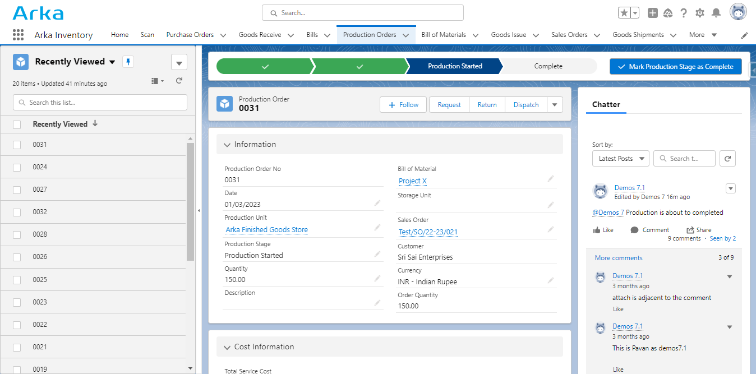Switch to the Bill of Materials tab
756x374 pixels.
[x=444, y=34]
